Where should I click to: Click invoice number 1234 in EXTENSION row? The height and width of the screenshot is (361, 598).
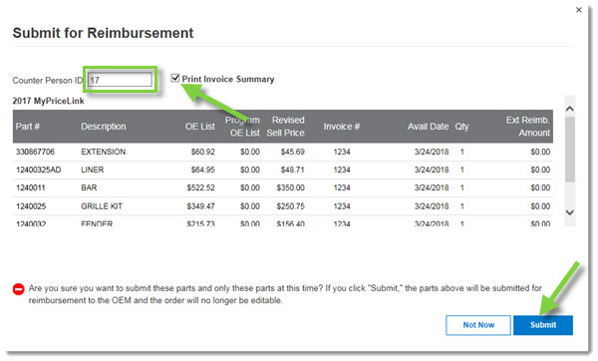[342, 152]
